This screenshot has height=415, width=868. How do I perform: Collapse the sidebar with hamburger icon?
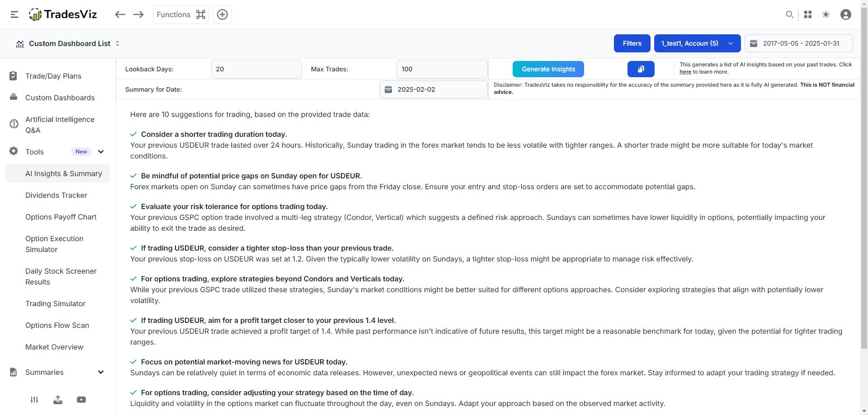[14, 14]
